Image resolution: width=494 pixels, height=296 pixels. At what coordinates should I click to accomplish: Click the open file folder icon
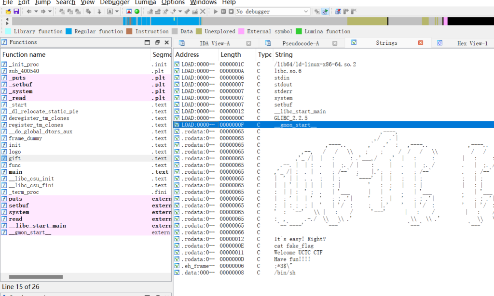pyautogui.click(x=8, y=11)
